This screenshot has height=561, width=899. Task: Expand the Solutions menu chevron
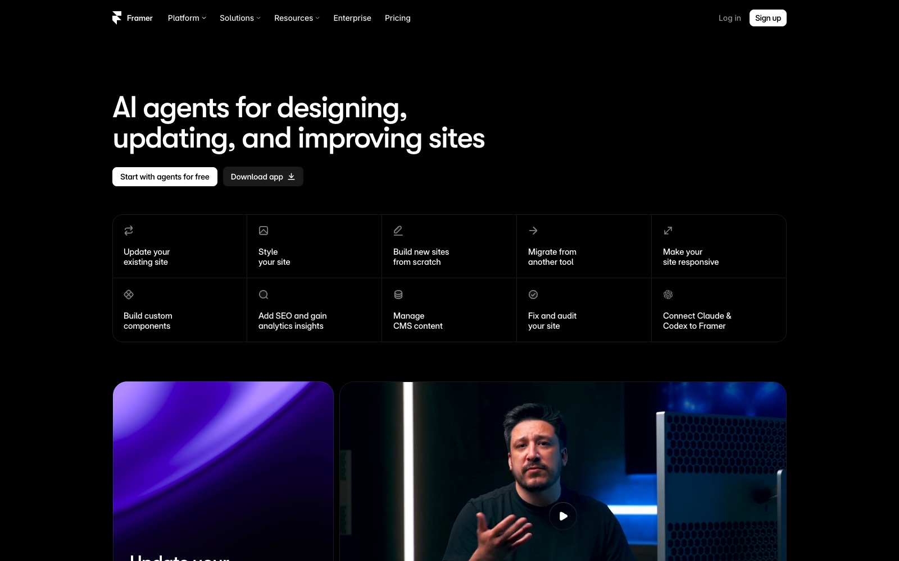258,18
